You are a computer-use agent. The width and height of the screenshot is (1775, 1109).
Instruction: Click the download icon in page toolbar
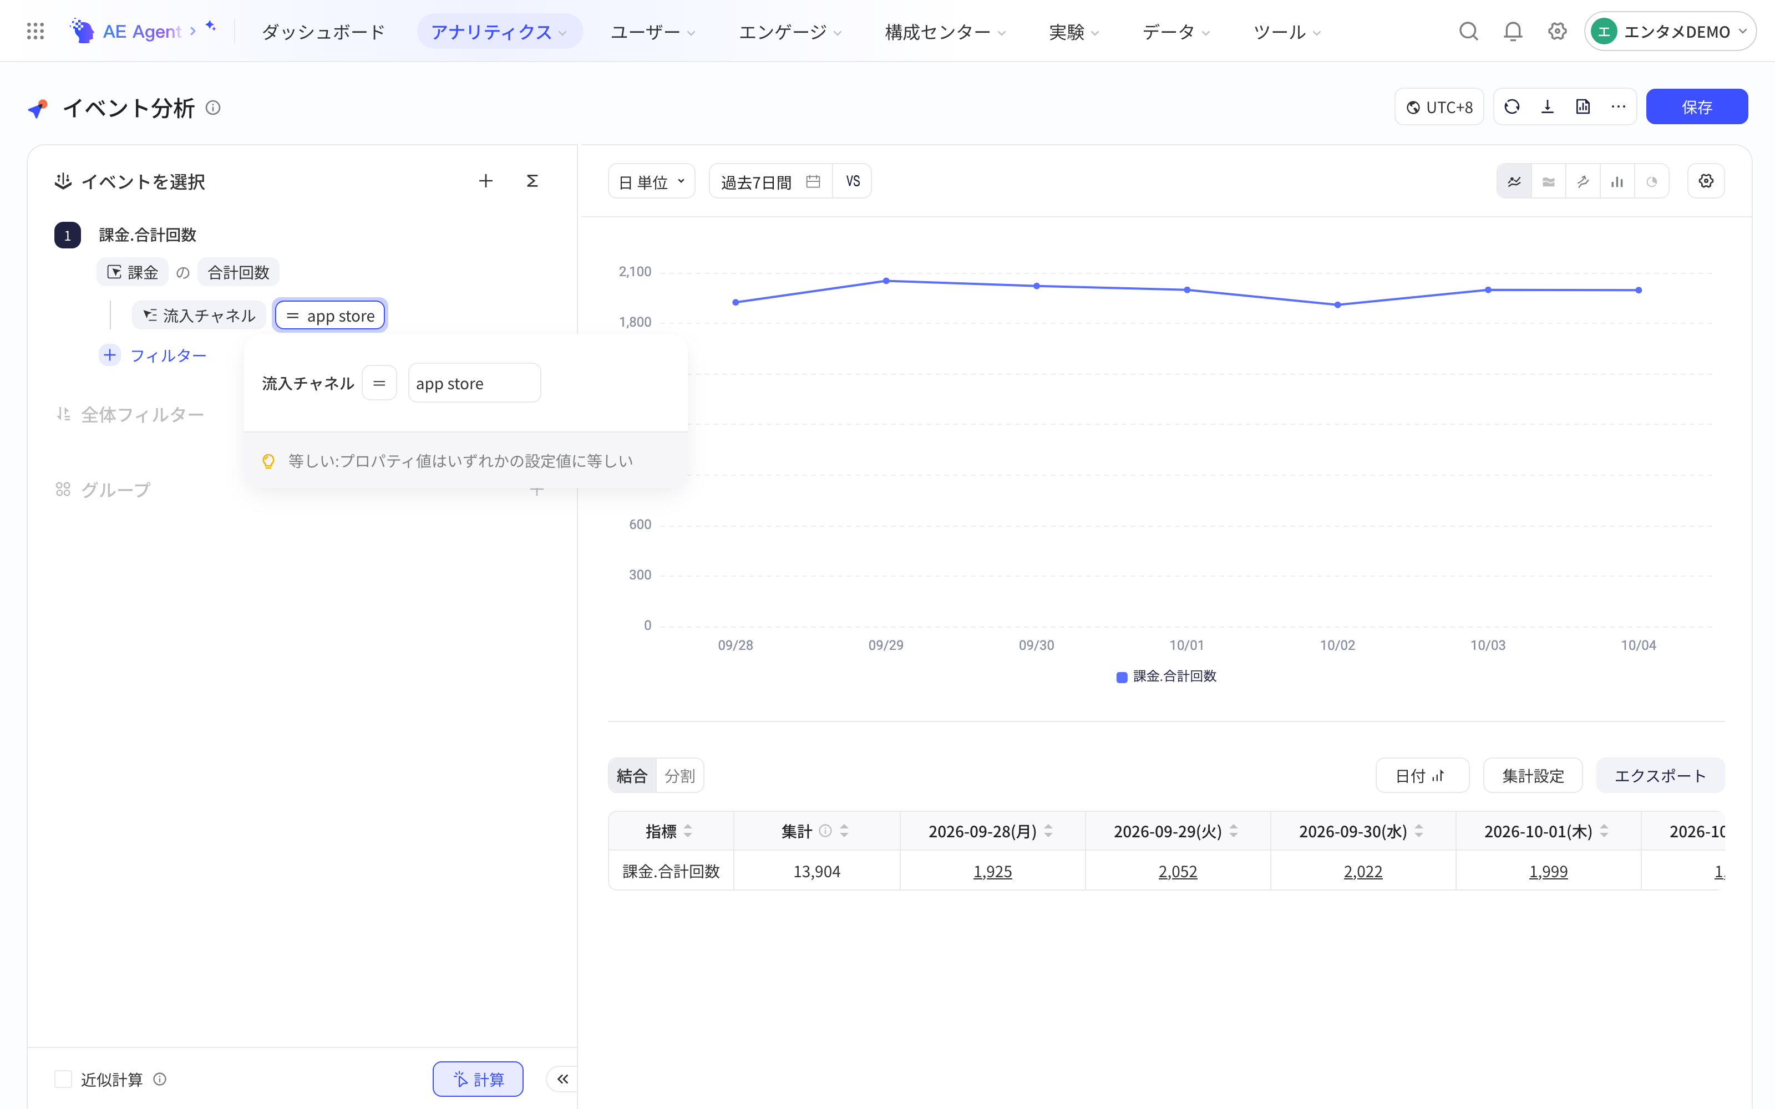[1548, 107]
